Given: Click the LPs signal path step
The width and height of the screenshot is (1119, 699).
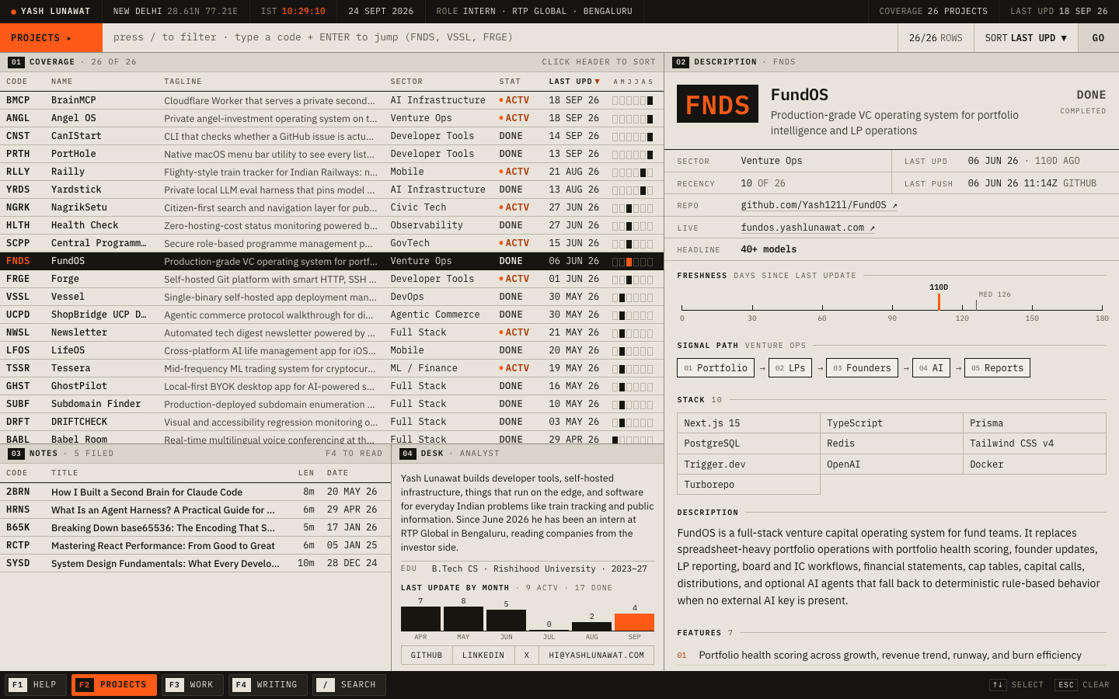Looking at the screenshot, I should tap(790, 368).
